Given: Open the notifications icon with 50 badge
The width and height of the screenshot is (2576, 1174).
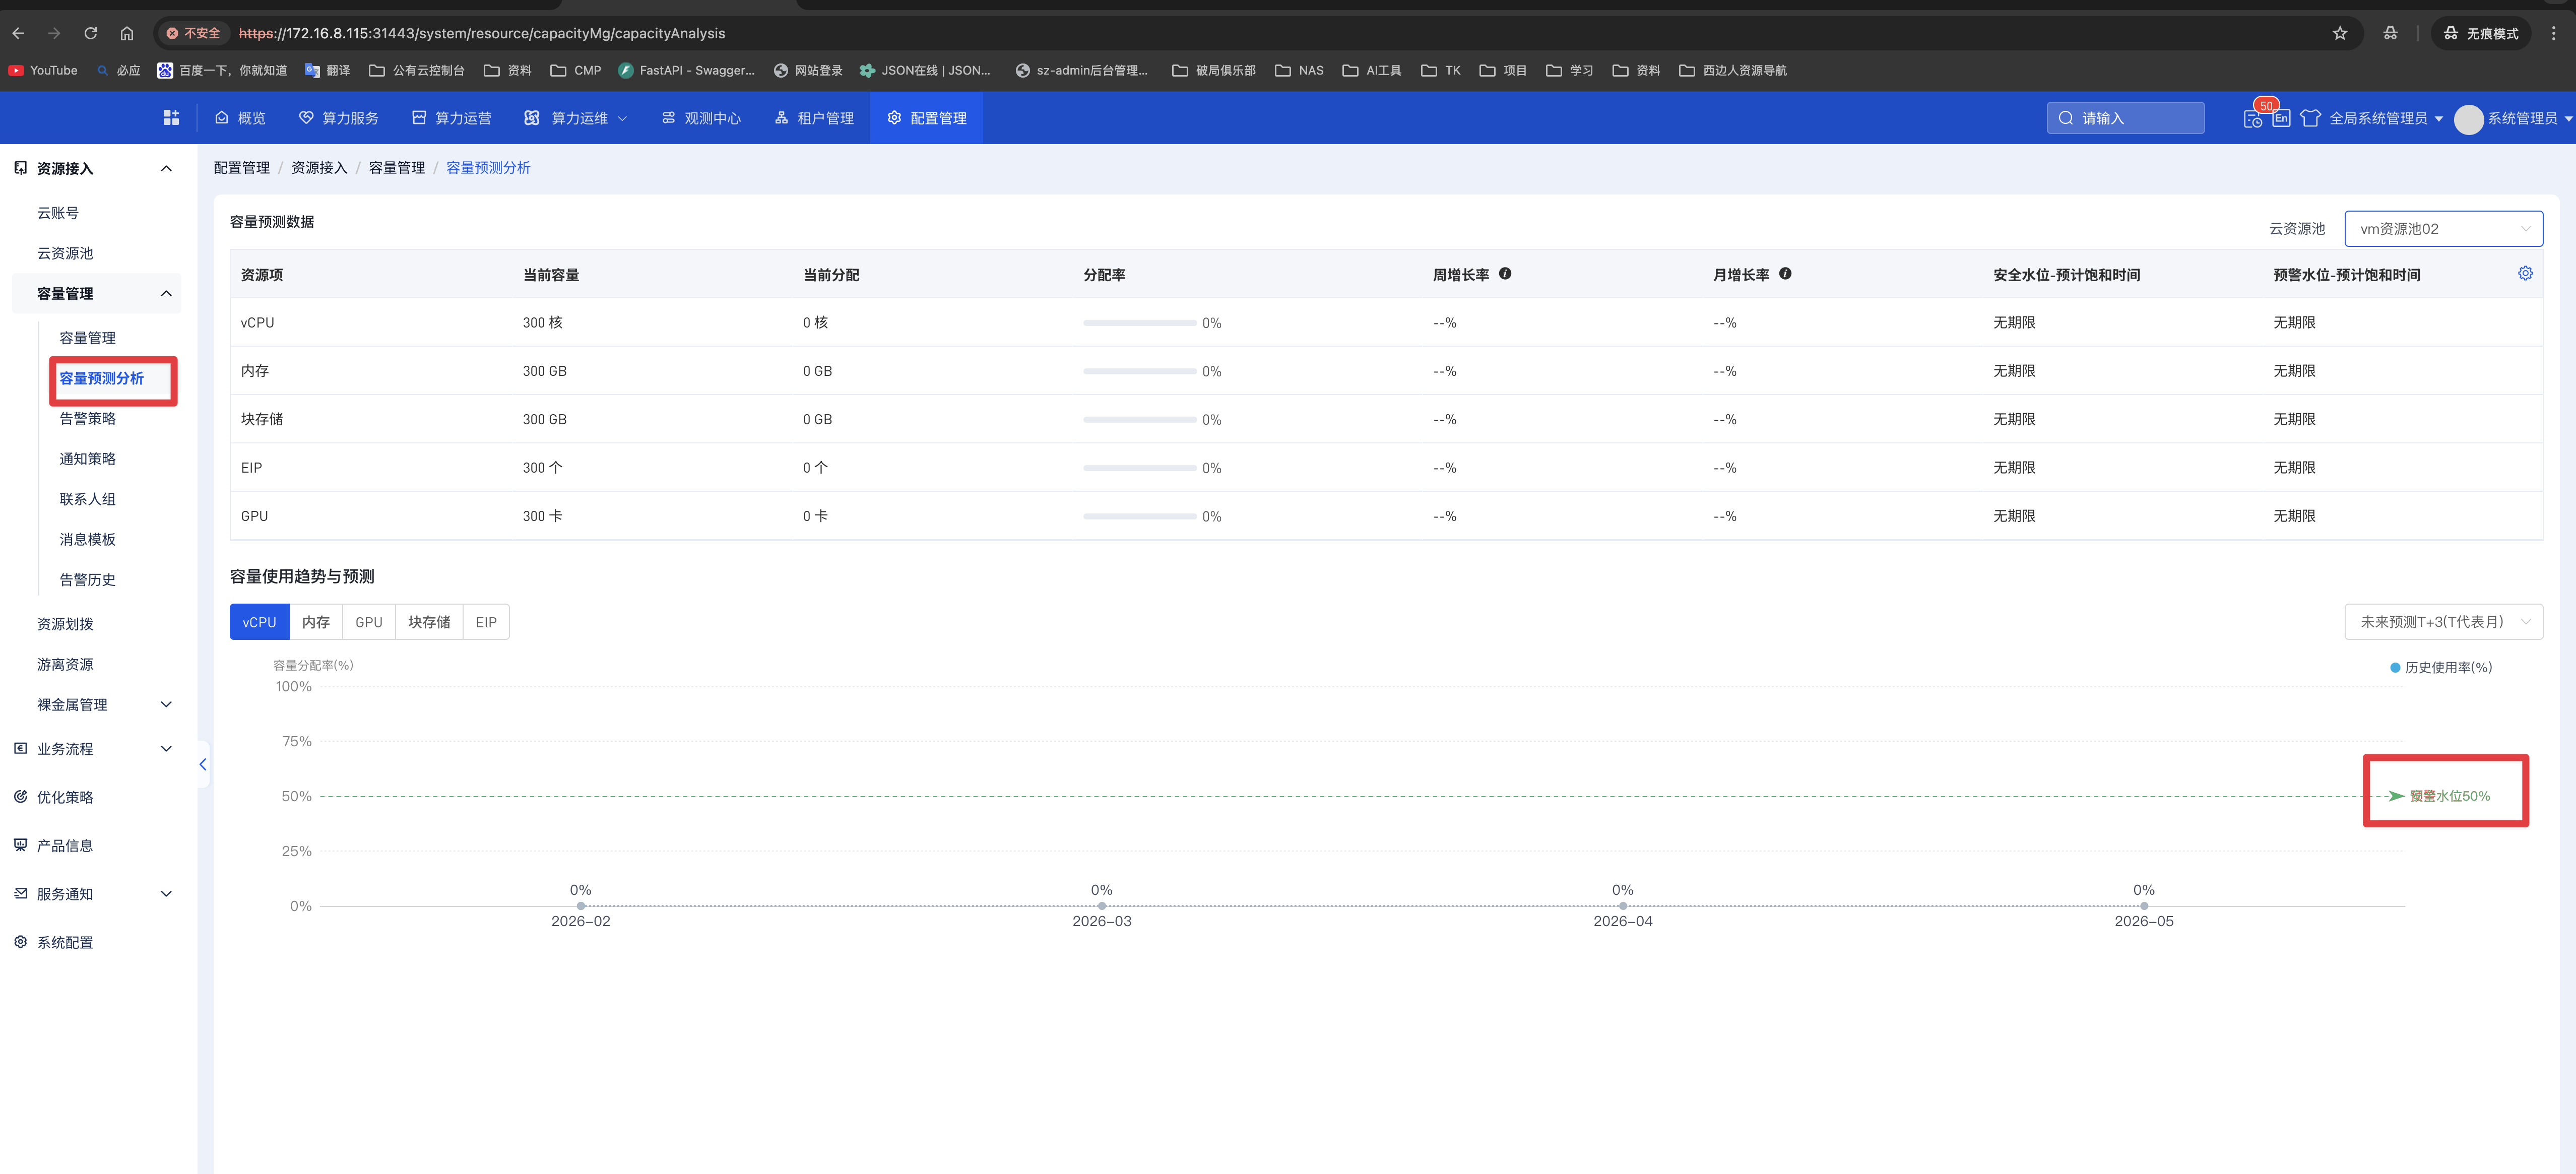Looking at the screenshot, I should 2252,118.
